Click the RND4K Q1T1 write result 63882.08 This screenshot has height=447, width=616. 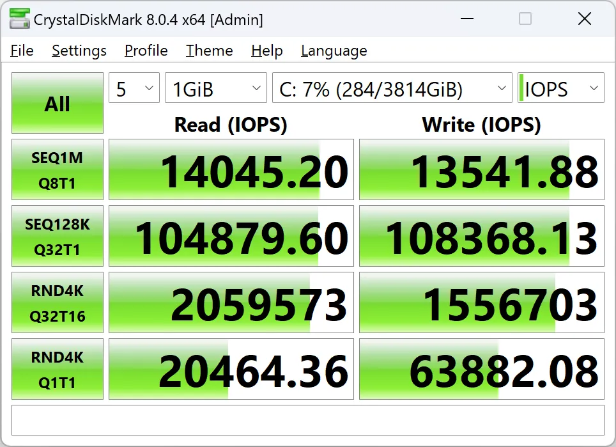(x=482, y=370)
